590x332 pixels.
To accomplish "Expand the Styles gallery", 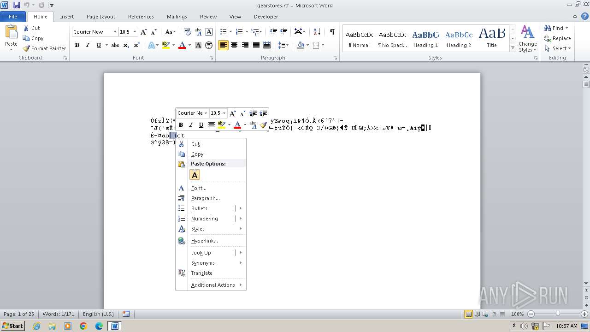I will click(513, 48).
